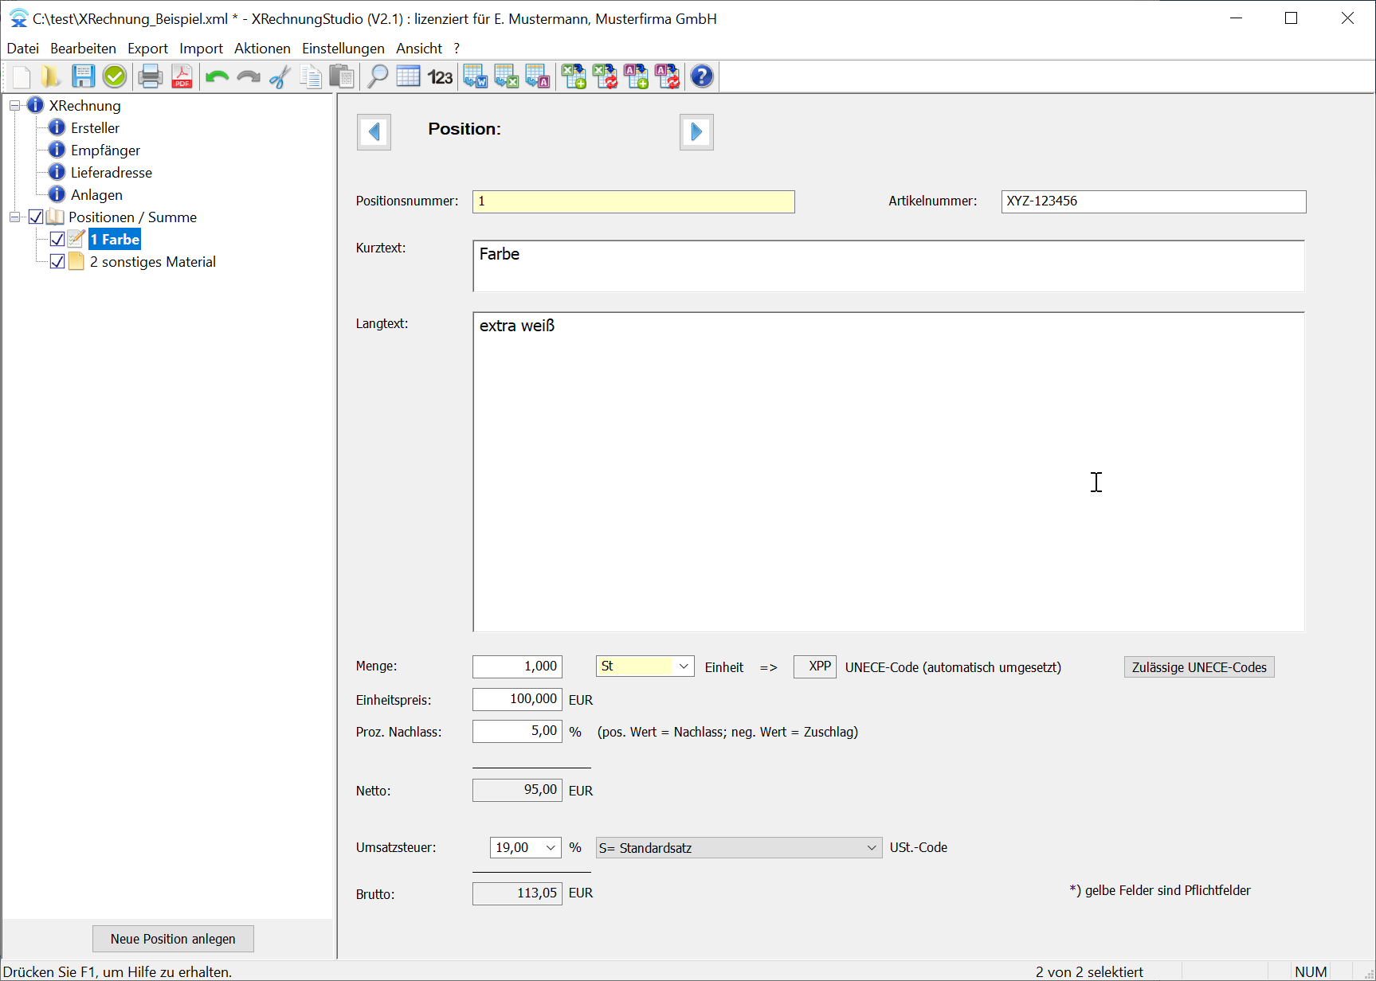Go to previous position with left arrow

click(374, 132)
